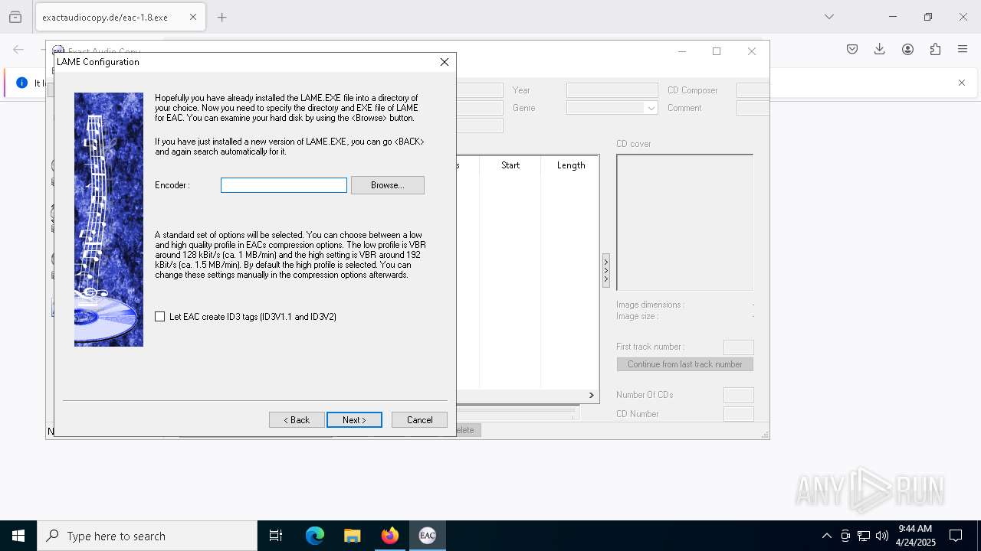Click the Number Of CDs field
Viewport: 981px width, 551px height.
point(739,395)
